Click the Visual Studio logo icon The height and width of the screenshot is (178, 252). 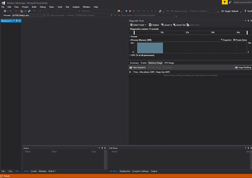[x=3, y=3]
